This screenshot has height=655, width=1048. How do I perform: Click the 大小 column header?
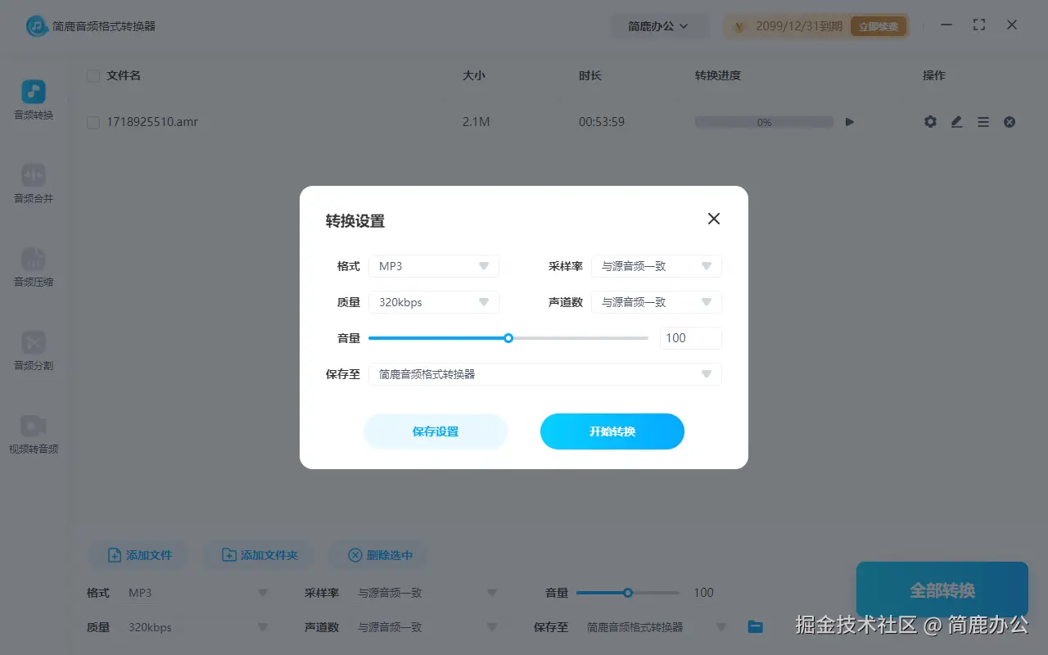point(474,75)
